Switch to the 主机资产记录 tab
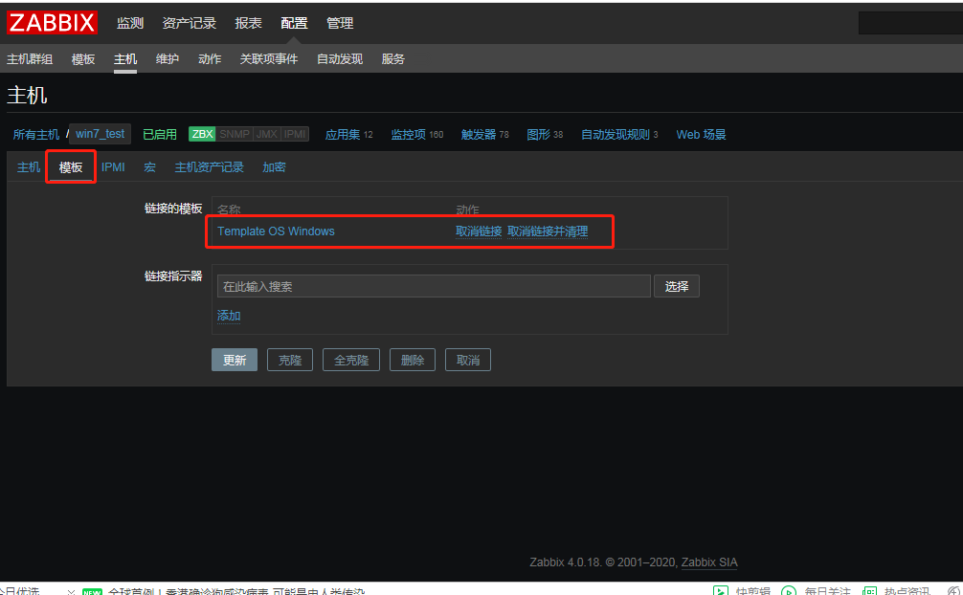963x595 pixels. pyautogui.click(x=209, y=167)
